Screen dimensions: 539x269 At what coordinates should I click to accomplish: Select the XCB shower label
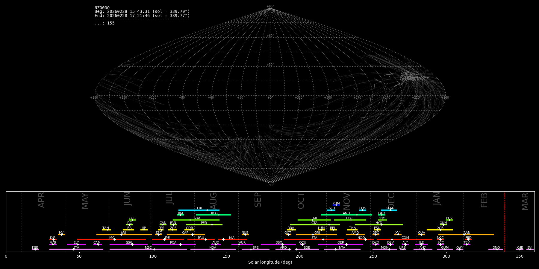pyautogui.click(x=440, y=228)
